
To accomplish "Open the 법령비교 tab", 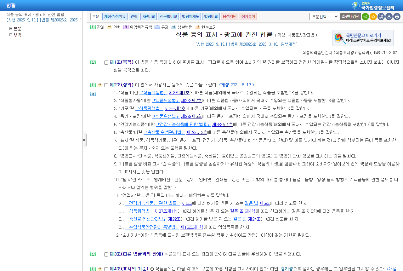I will 211,16.
